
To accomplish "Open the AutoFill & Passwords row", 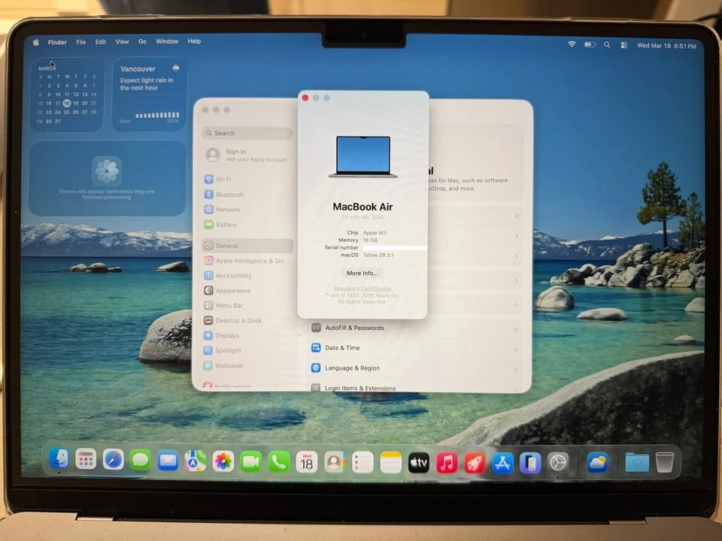I will point(414,328).
